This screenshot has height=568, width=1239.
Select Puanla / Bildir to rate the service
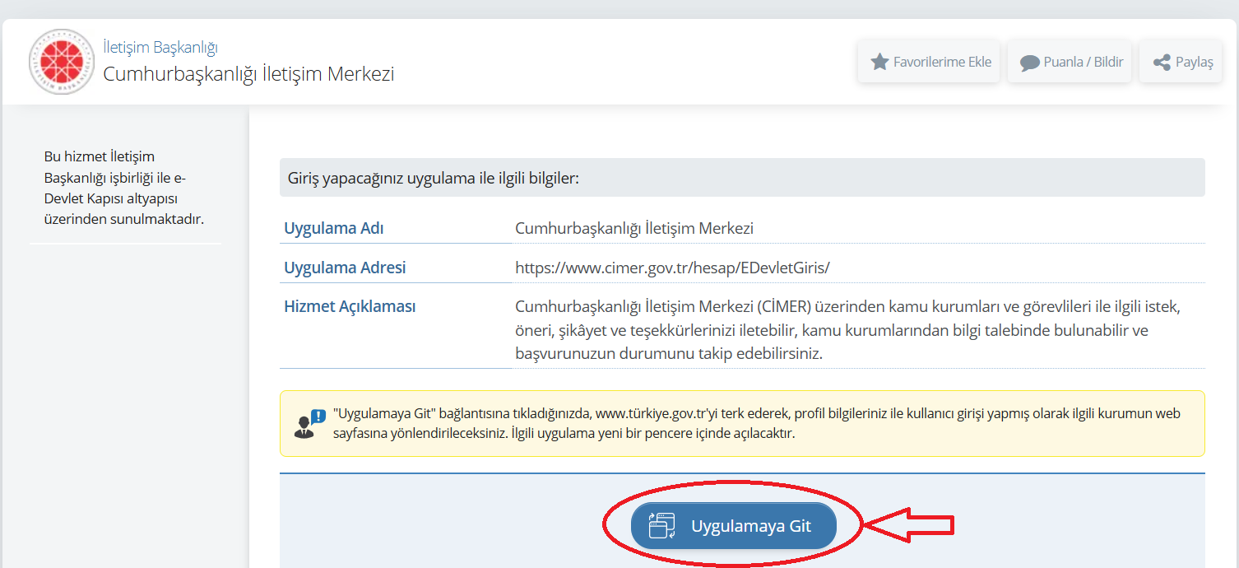coord(1069,60)
